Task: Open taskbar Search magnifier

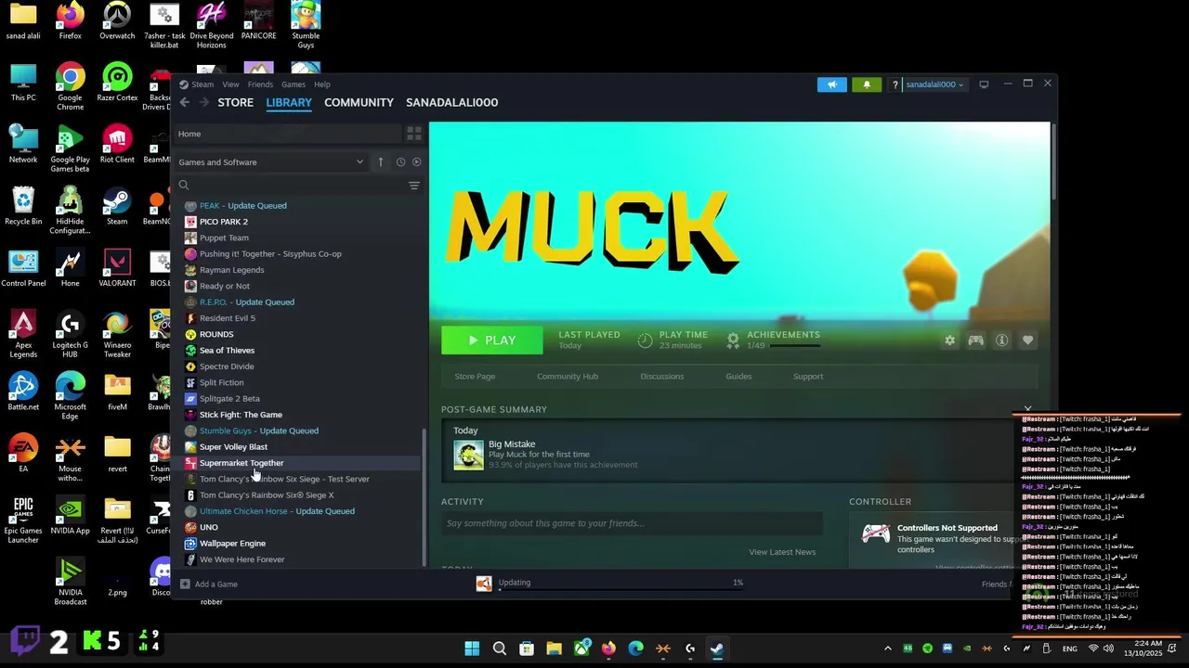Action: click(499, 649)
